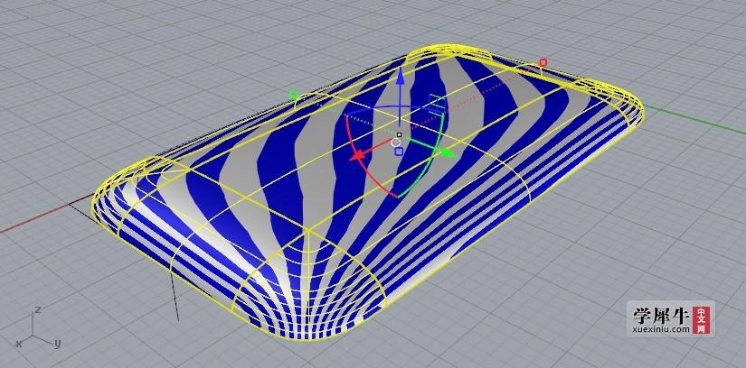Click the green Y-axis move arrow
746x368 pixels.
click(x=449, y=153)
